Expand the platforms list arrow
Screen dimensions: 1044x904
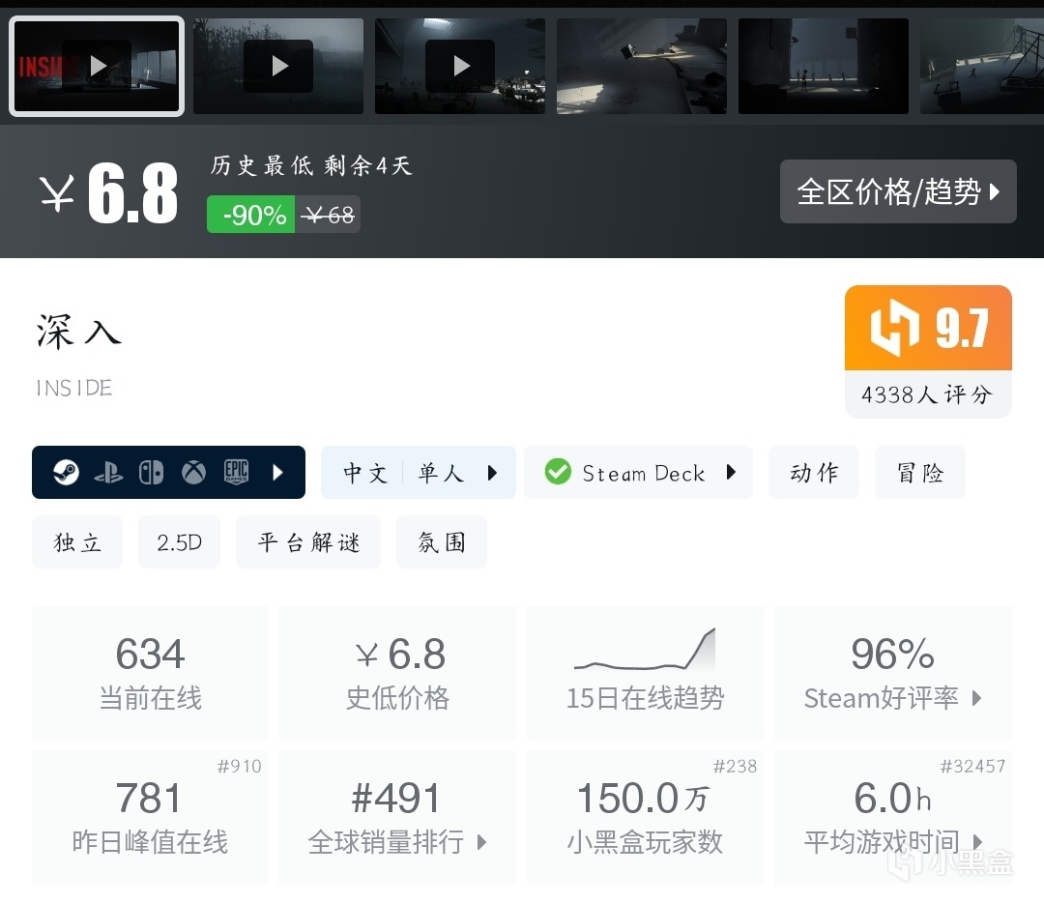coord(278,473)
